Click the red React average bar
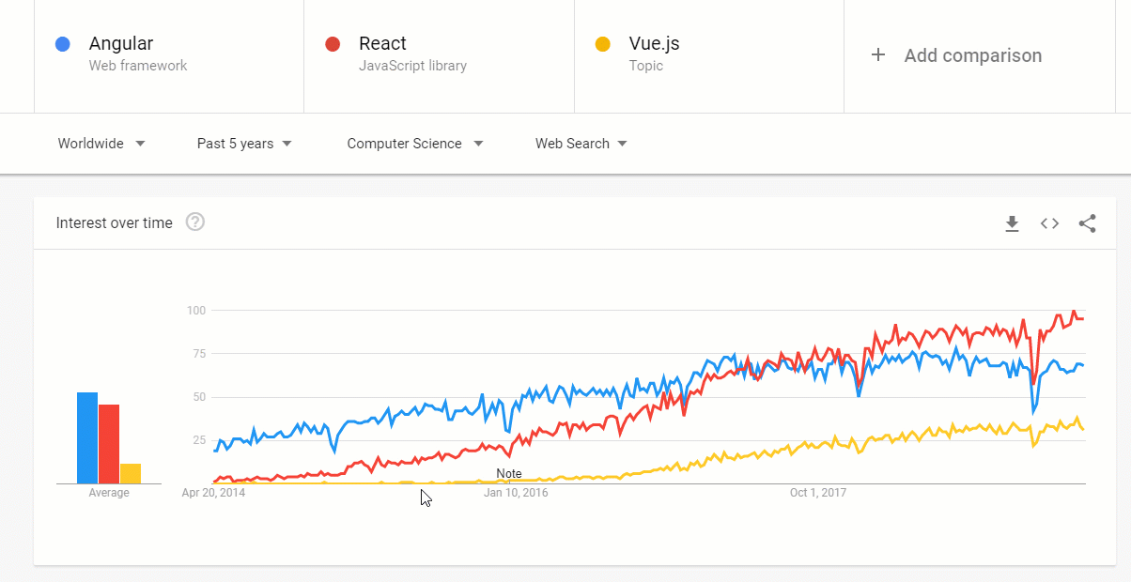 (x=109, y=444)
